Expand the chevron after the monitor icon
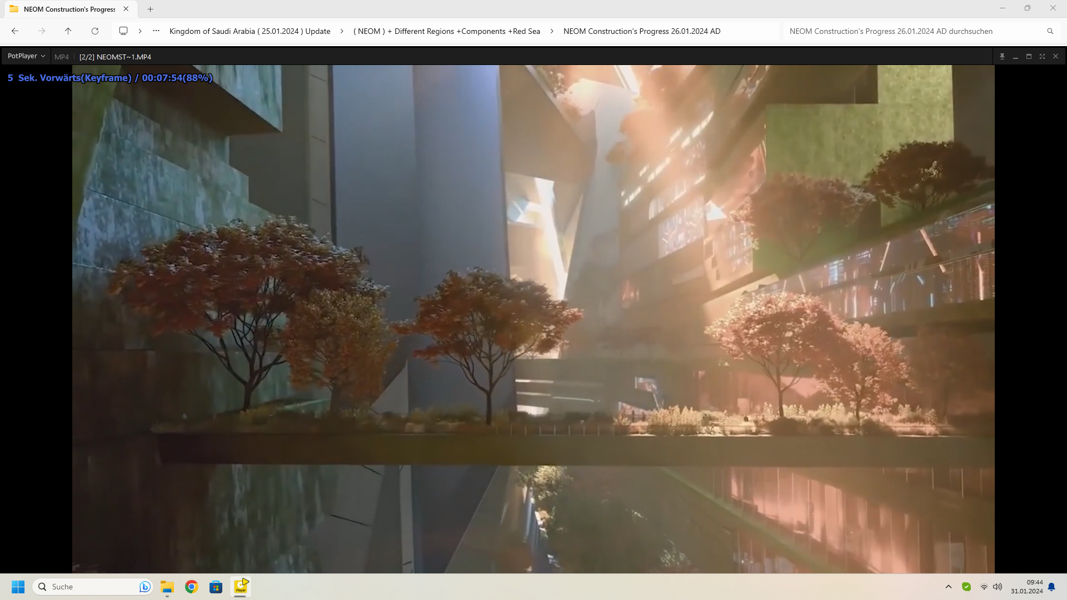 click(x=140, y=31)
